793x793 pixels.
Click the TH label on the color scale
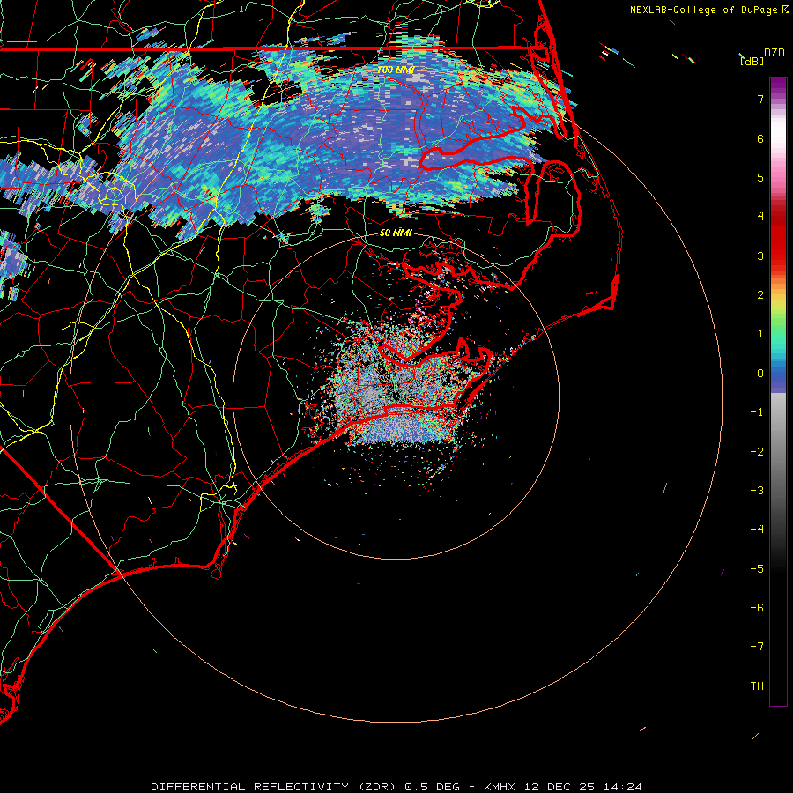coord(757,686)
